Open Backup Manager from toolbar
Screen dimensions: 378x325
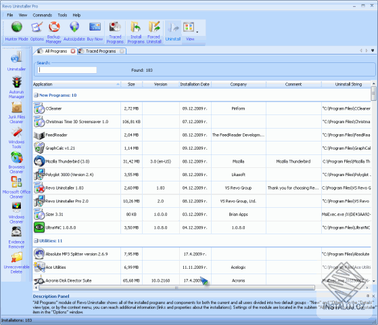click(x=54, y=27)
